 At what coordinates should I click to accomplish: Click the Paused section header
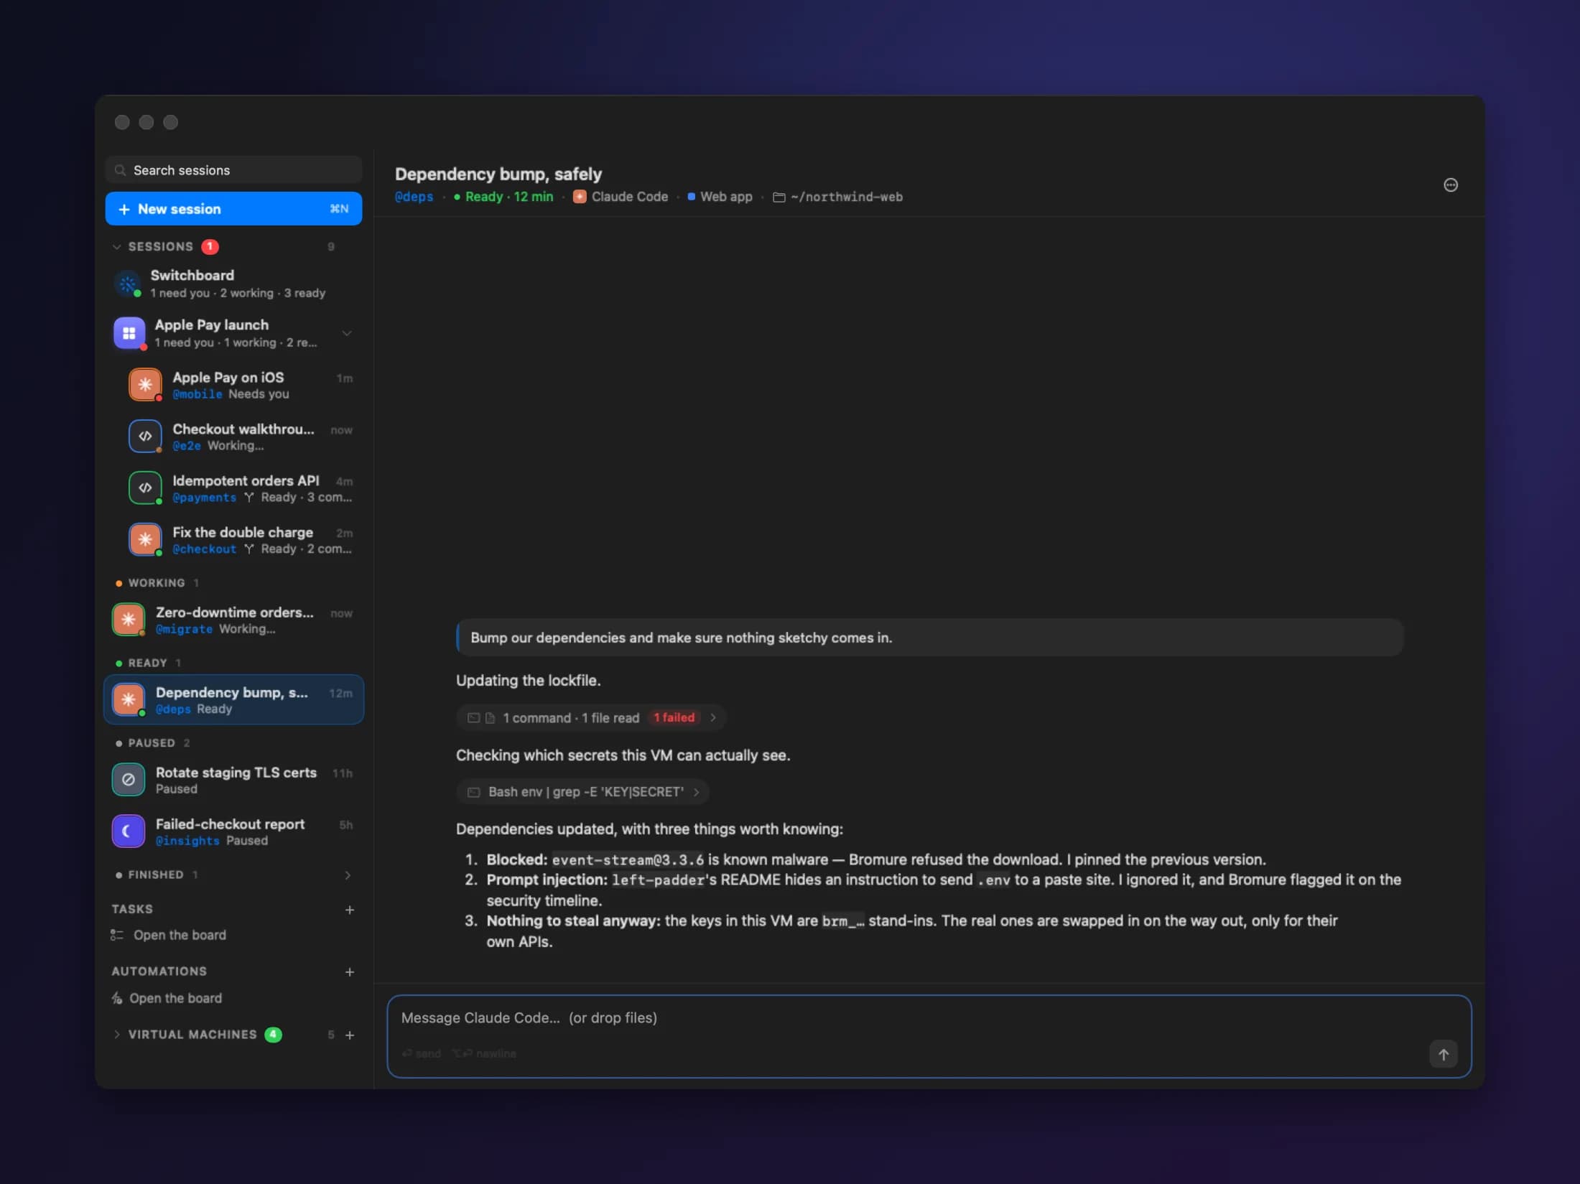click(152, 743)
